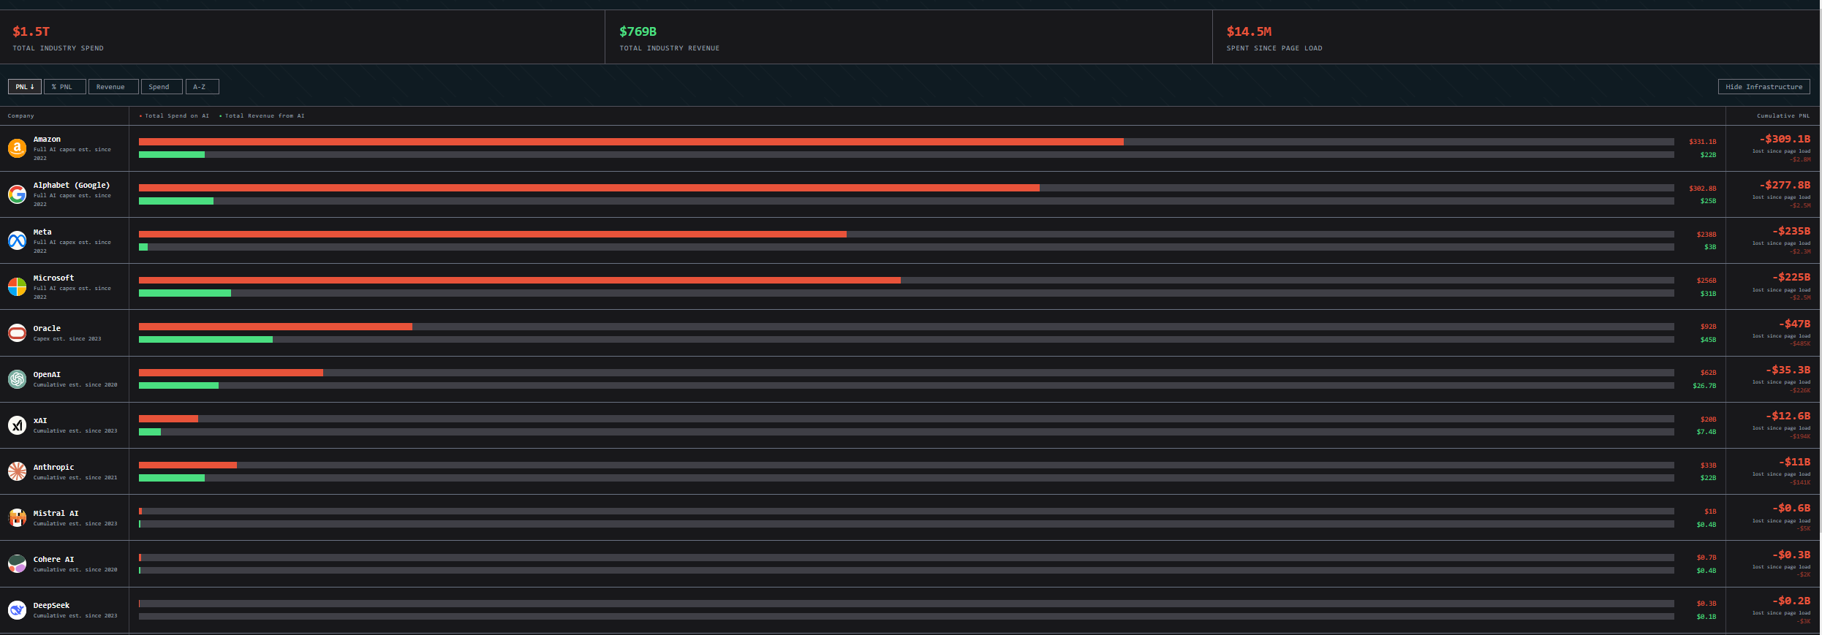Select the Meta logo icon
The width and height of the screenshot is (1822, 635).
tap(17, 240)
